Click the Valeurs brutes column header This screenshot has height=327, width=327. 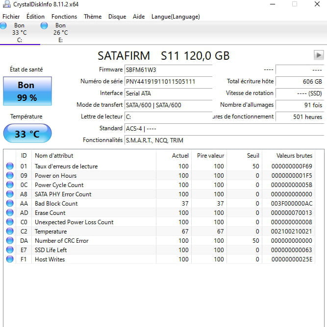[x=289, y=156]
